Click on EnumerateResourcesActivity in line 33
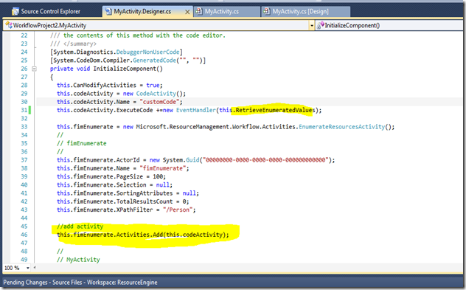466x290 pixels. click(342, 127)
